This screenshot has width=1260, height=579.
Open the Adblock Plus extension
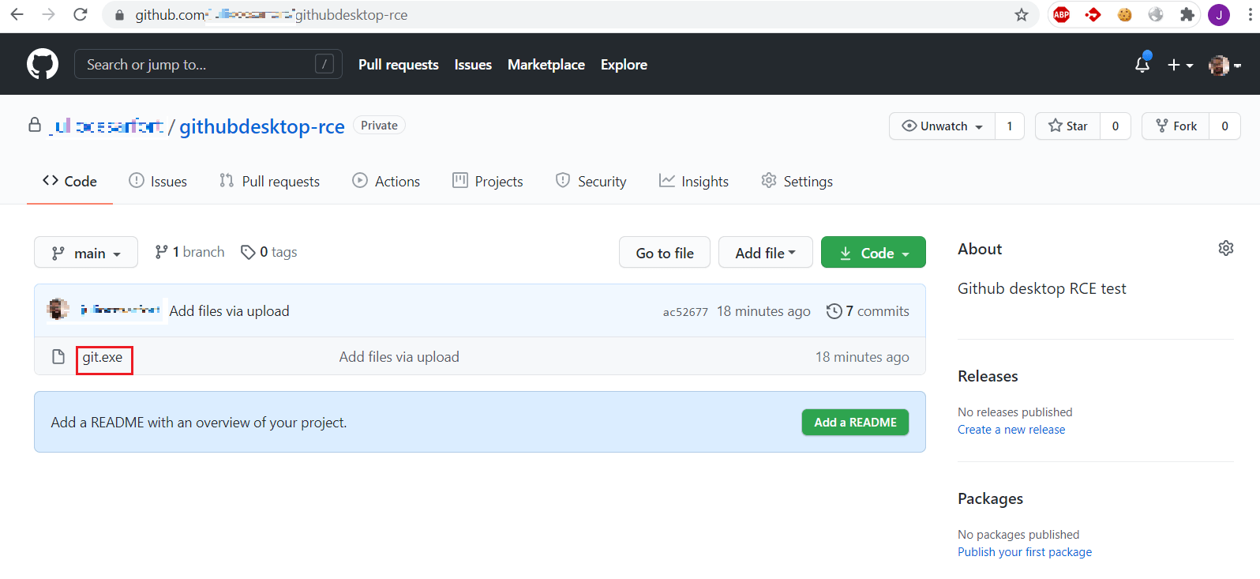click(x=1062, y=14)
